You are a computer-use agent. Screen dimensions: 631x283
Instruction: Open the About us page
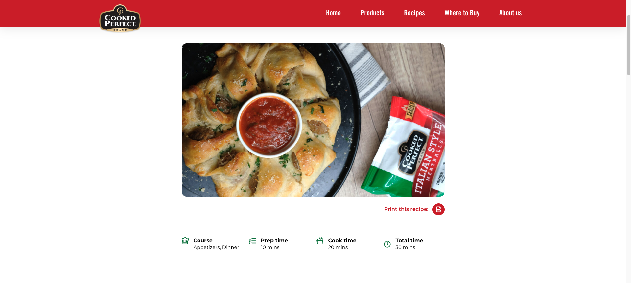(x=510, y=13)
